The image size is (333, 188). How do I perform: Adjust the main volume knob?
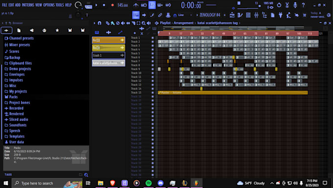78,5
